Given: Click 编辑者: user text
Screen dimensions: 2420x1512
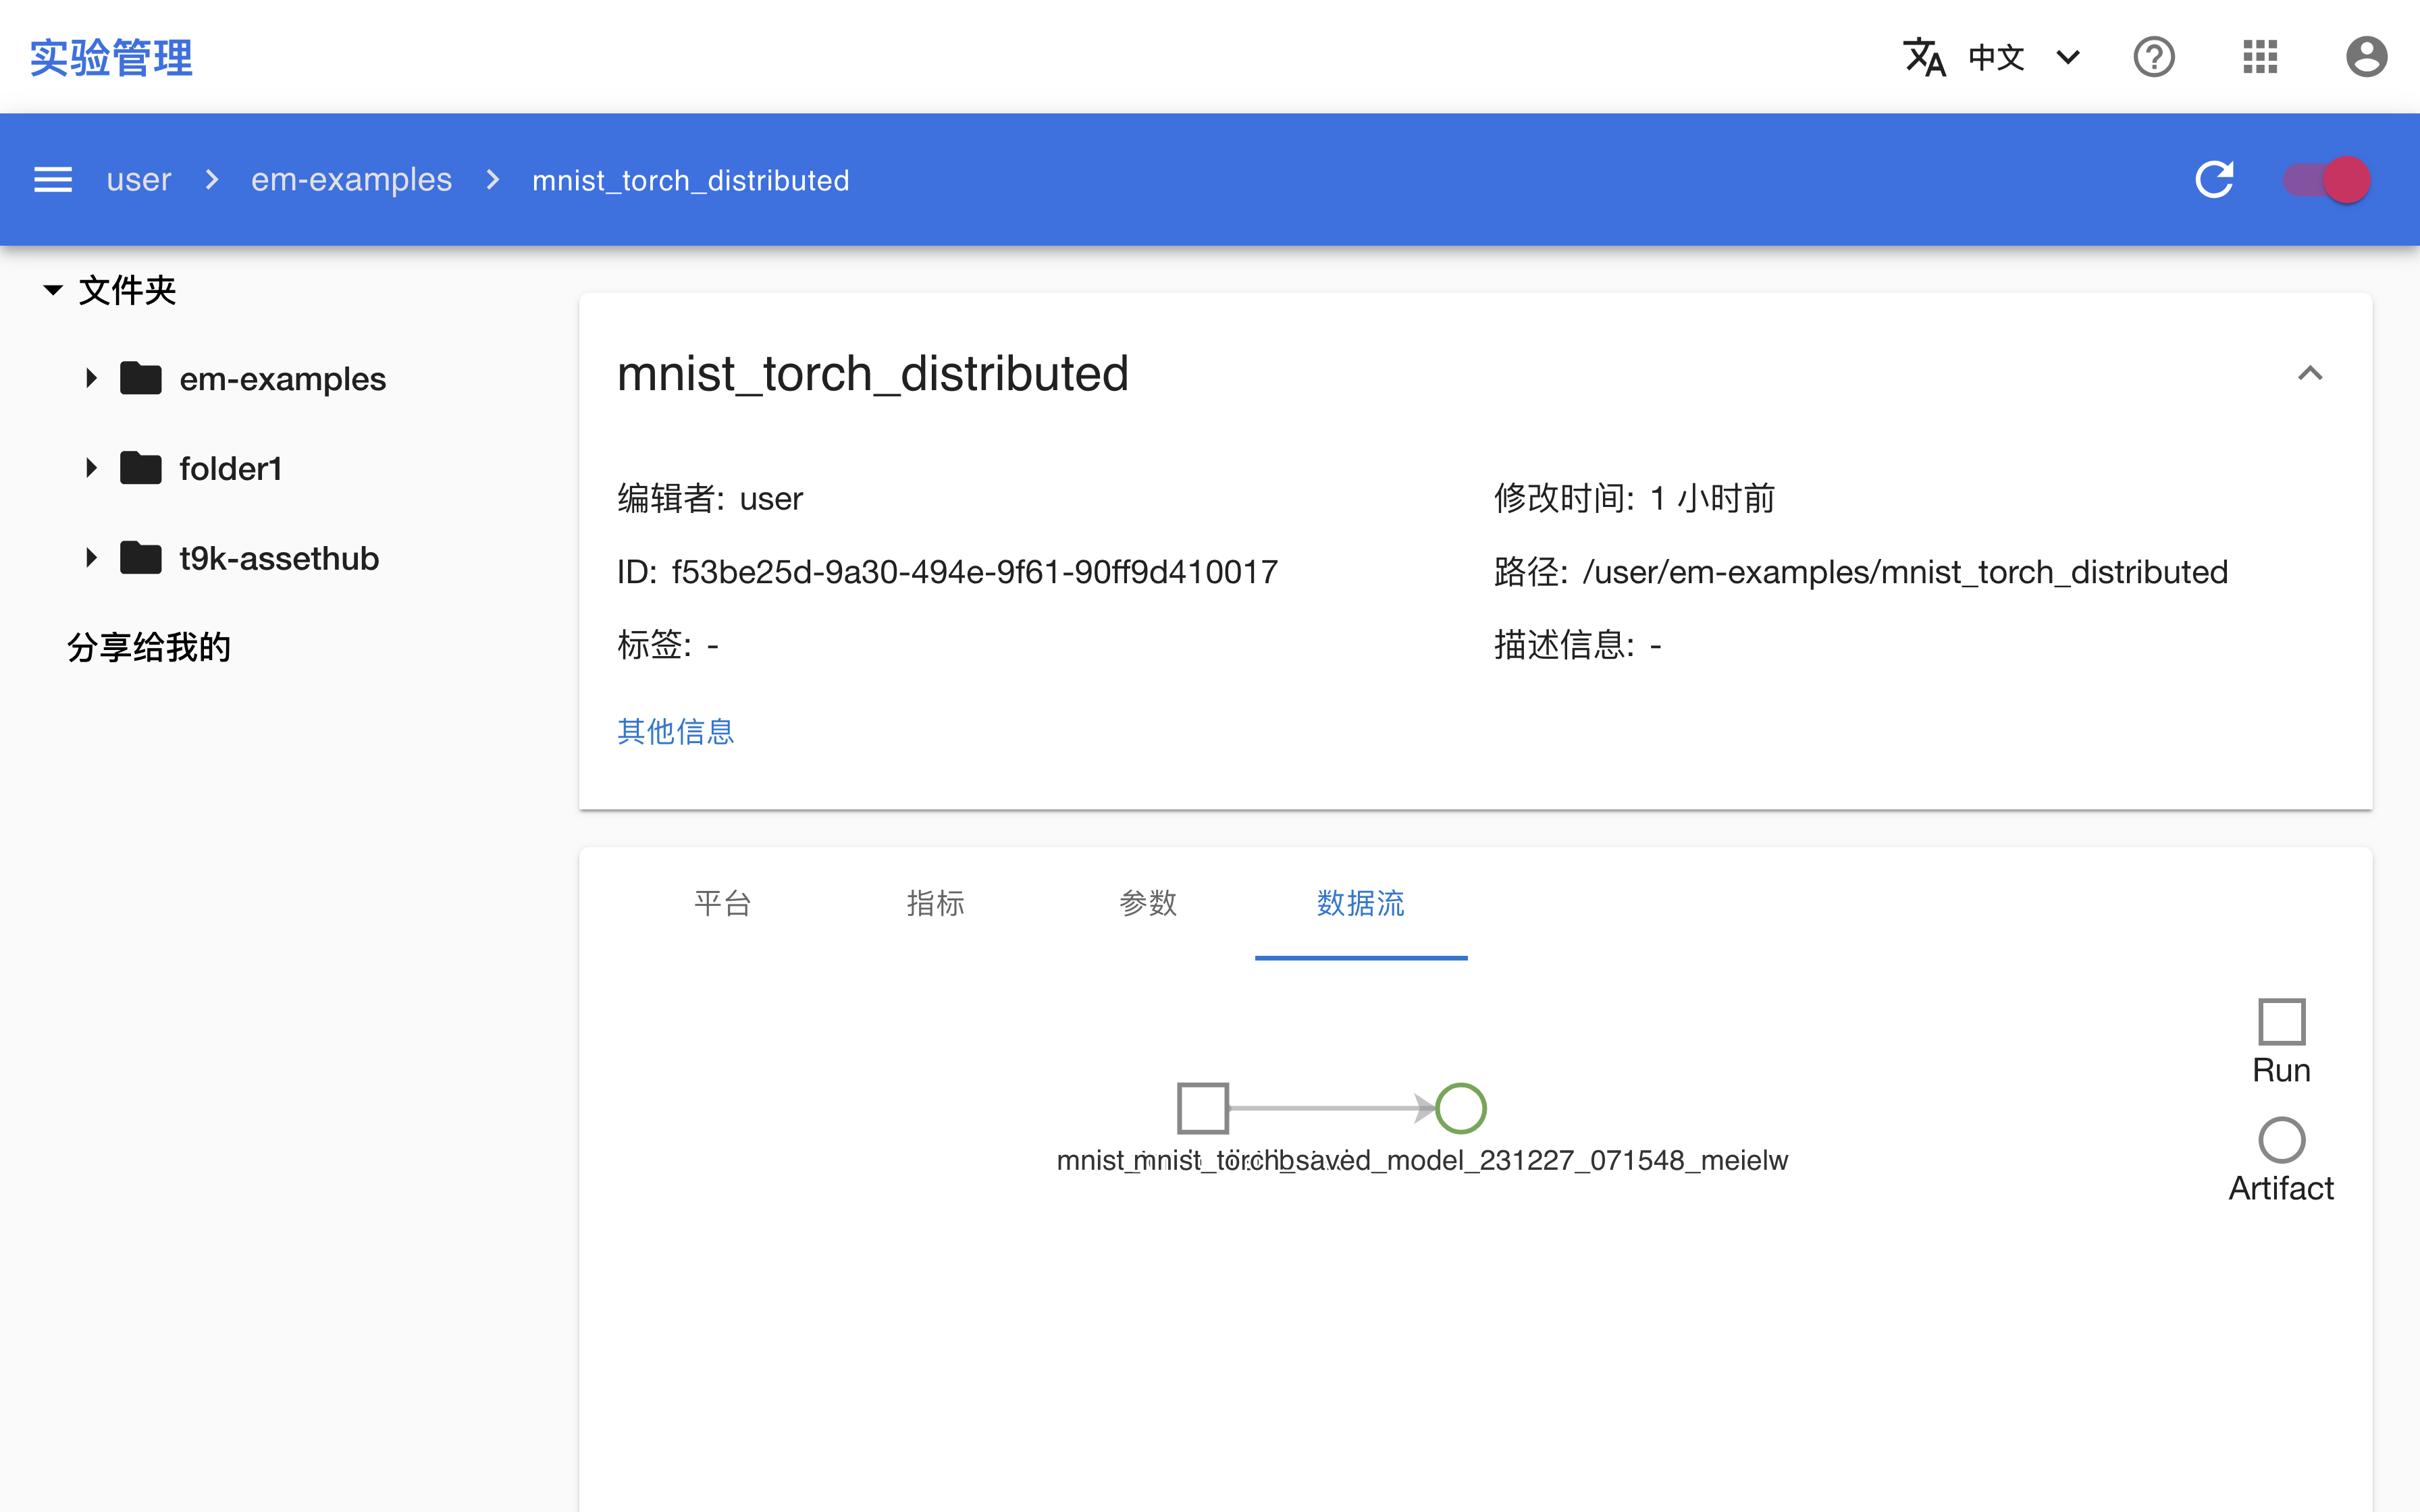Looking at the screenshot, I should click(x=710, y=498).
